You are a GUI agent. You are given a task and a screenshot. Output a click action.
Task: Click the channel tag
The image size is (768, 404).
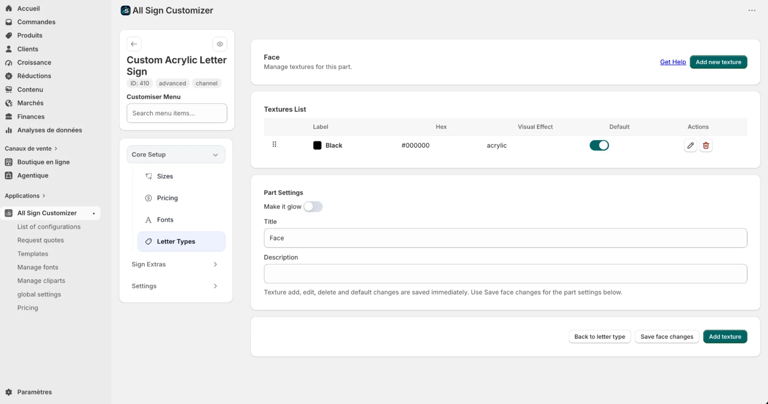tap(206, 83)
